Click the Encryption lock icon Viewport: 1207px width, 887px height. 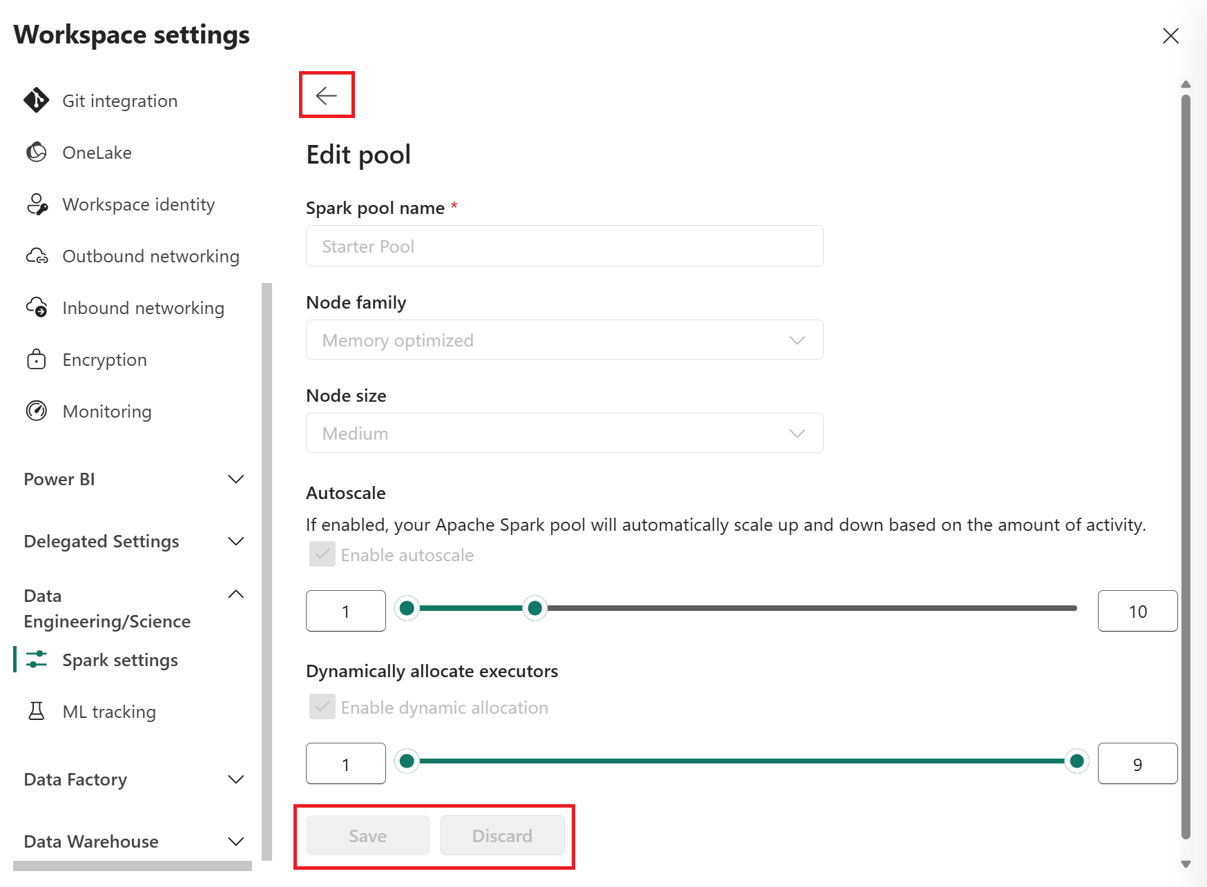click(x=36, y=359)
